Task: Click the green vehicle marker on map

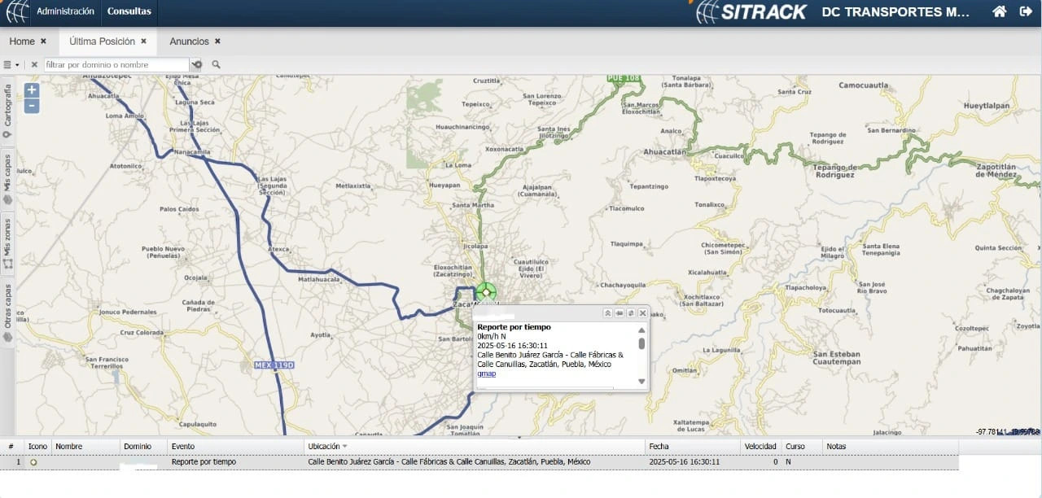Action: point(486,292)
